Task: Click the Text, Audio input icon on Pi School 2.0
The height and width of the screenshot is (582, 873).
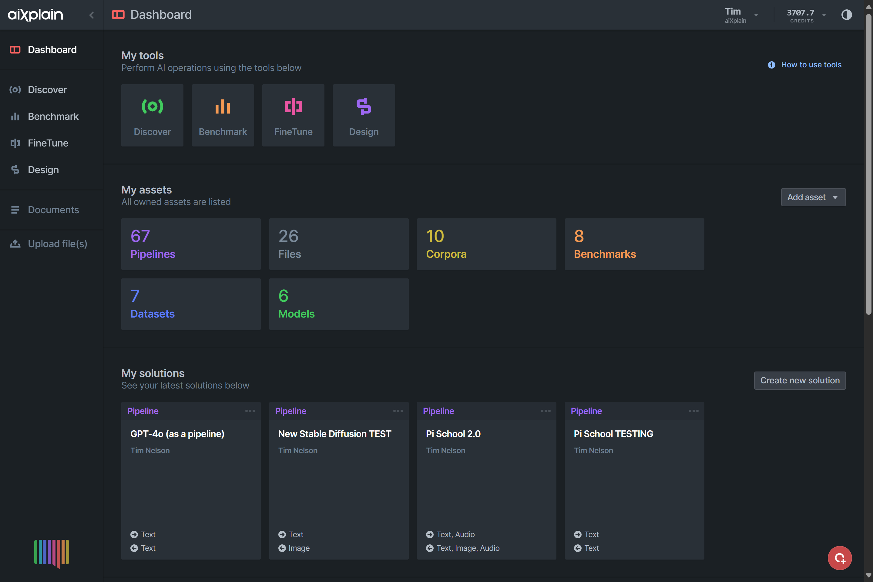Action: point(430,534)
